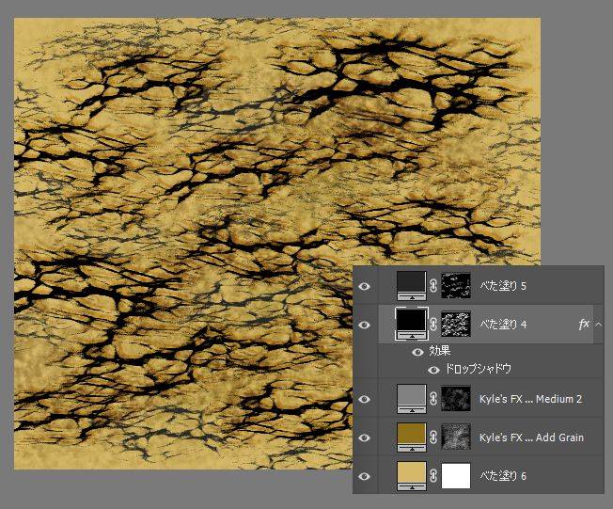This screenshot has height=509, width=613.
Task: Toggle visibility of ドロップシャドウ effect
Action: [x=433, y=370]
